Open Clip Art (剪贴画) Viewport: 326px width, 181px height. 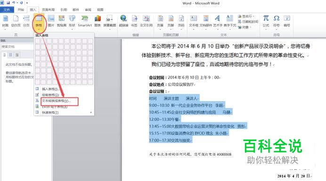click(x=62, y=21)
